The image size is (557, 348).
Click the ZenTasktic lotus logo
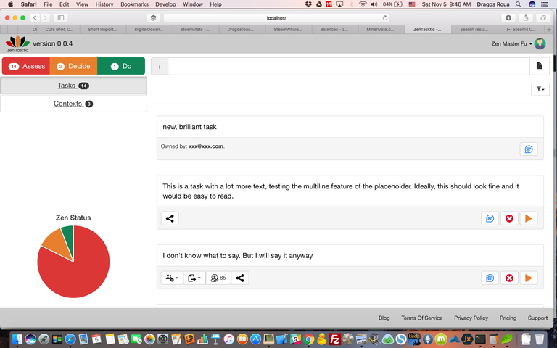(17, 43)
